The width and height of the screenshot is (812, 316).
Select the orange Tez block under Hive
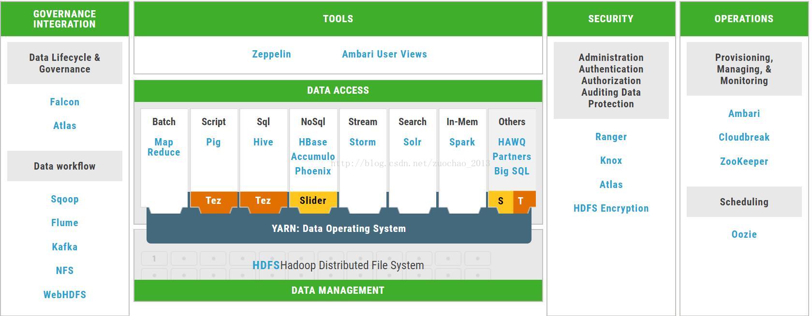[263, 201]
